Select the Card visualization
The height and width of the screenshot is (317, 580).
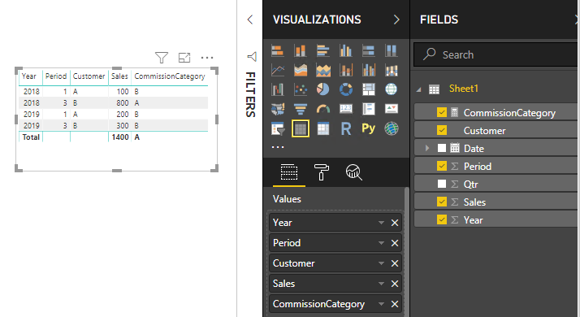(x=346, y=109)
